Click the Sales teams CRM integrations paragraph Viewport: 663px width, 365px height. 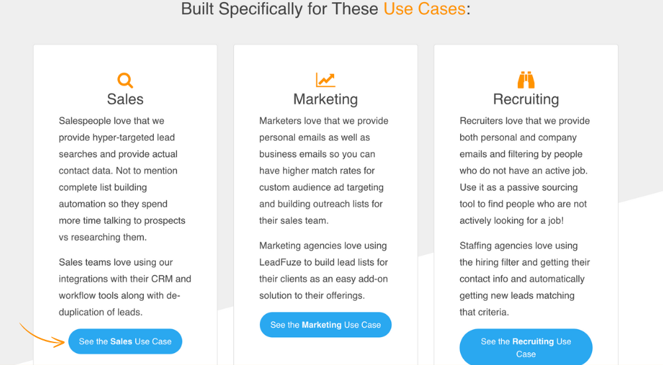click(125, 287)
